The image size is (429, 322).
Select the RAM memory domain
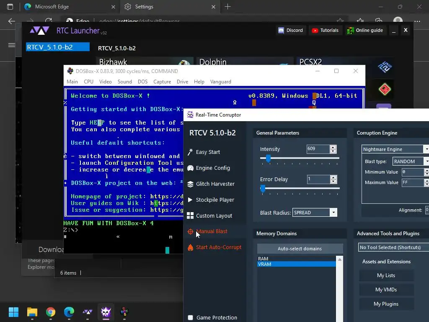(297, 259)
